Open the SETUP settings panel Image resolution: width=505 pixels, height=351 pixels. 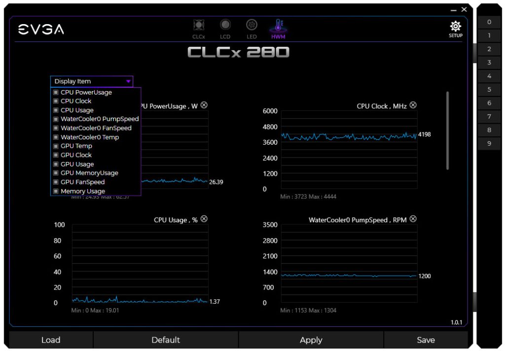[x=455, y=27]
